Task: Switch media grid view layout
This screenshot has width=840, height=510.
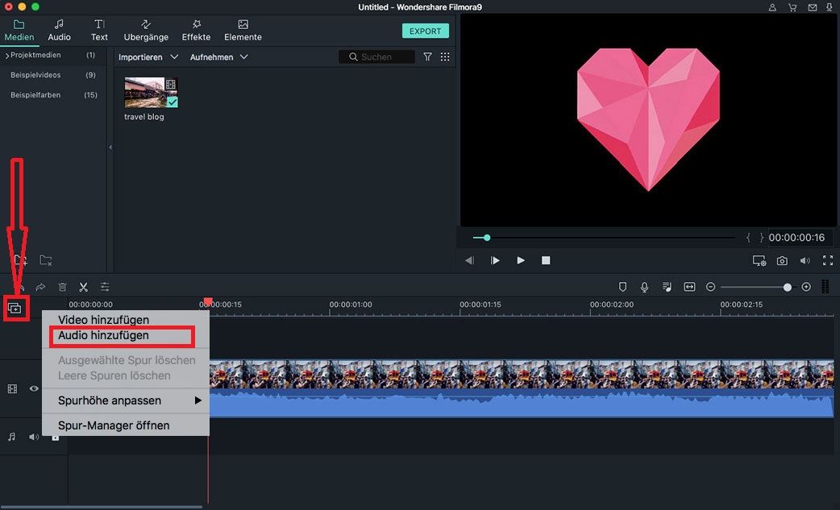Action: pyautogui.click(x=445, y=56)
